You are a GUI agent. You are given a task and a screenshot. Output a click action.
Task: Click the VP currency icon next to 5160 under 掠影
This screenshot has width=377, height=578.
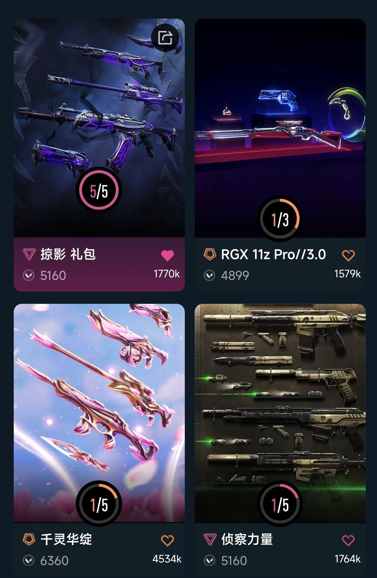(x=29, y=275)
